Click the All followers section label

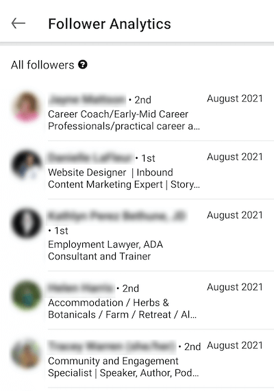click(x=42, y=65)
